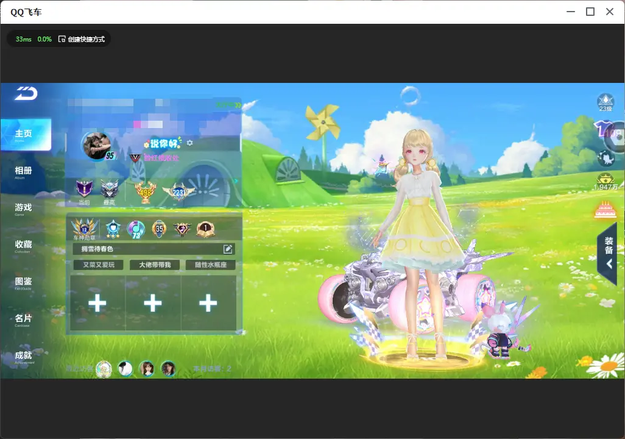The height and width of the screenshot is (439, 625).
Task: Open the 成就 achievement tab
Action: pyautogui.click(x=24, y=357)
